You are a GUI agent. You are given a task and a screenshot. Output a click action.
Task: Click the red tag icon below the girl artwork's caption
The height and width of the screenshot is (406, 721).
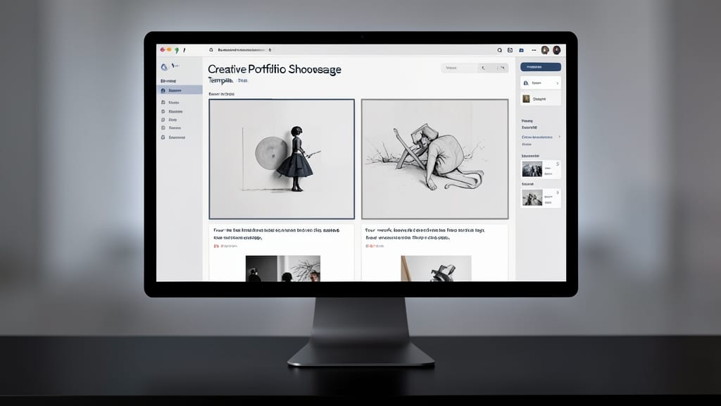click(x=216, y=246)
